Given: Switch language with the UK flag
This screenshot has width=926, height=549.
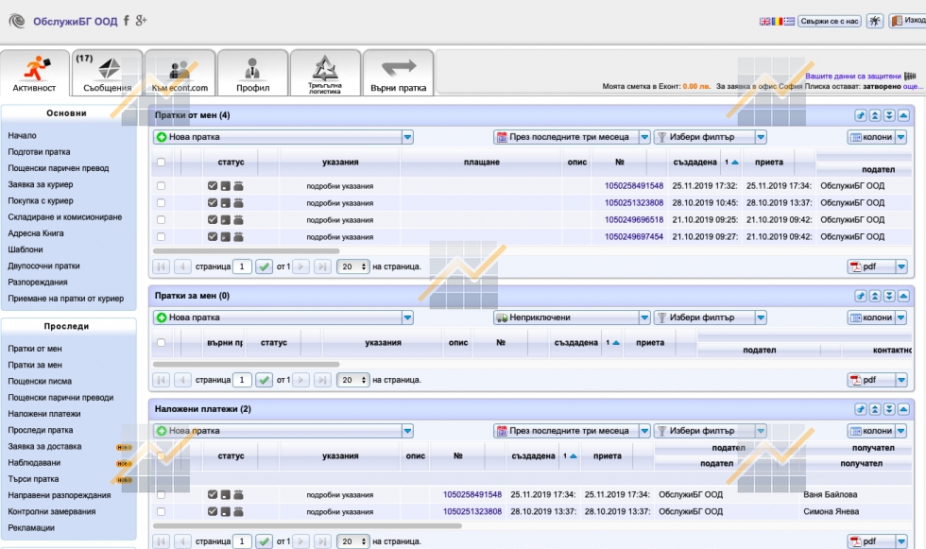Looking at the screenshot, I should pos(764,21).
